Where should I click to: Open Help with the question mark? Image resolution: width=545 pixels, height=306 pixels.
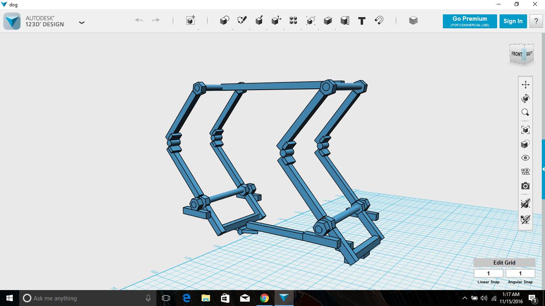[x=536, y=22]
